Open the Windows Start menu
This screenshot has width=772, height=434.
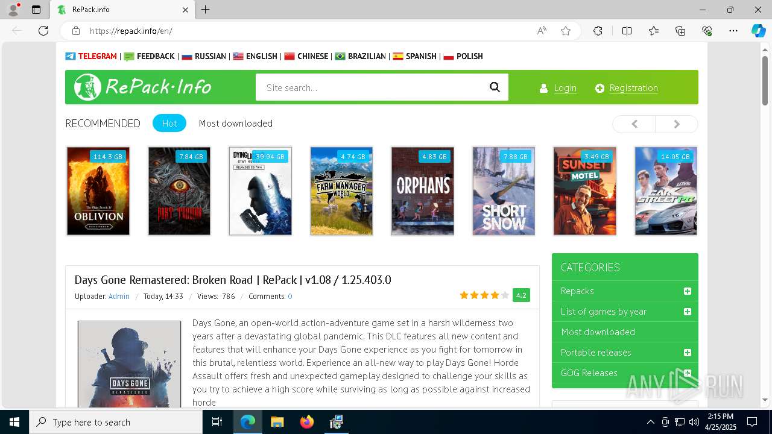tap(14, 422)
